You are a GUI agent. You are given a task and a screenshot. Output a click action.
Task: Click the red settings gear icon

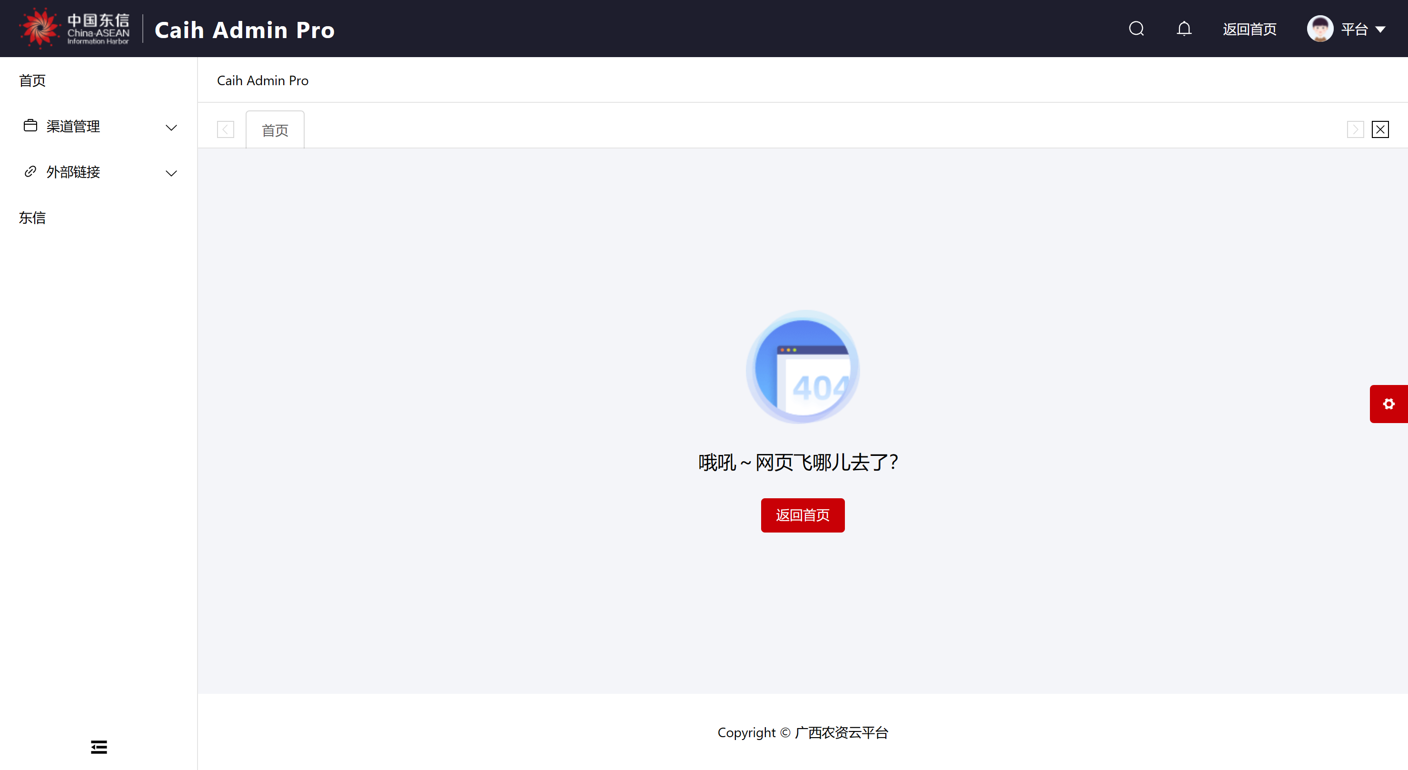click(1388, 404)
